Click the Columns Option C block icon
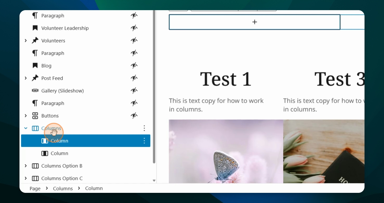Viewport: 384px width, 203px height. click(35, 178)
